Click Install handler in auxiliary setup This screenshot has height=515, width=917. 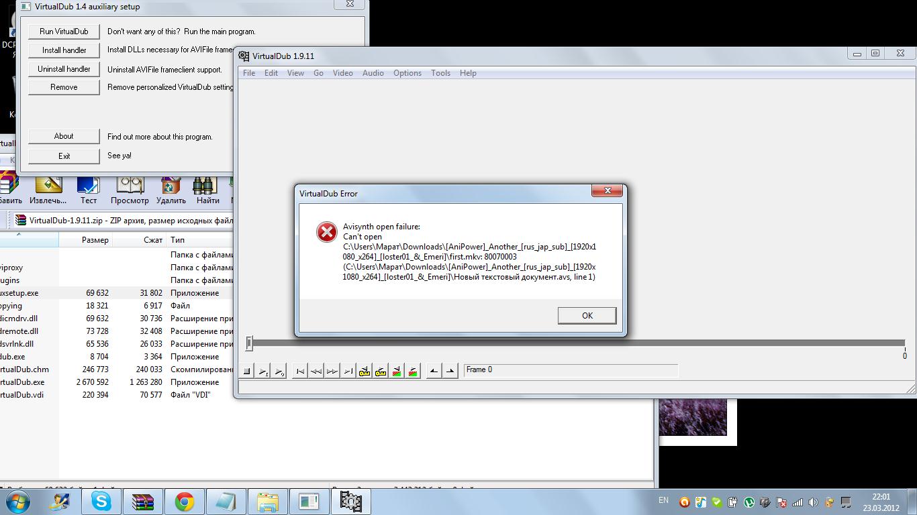point(64,50)
